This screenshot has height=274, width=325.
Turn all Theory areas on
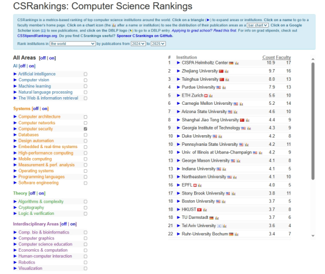42,193
